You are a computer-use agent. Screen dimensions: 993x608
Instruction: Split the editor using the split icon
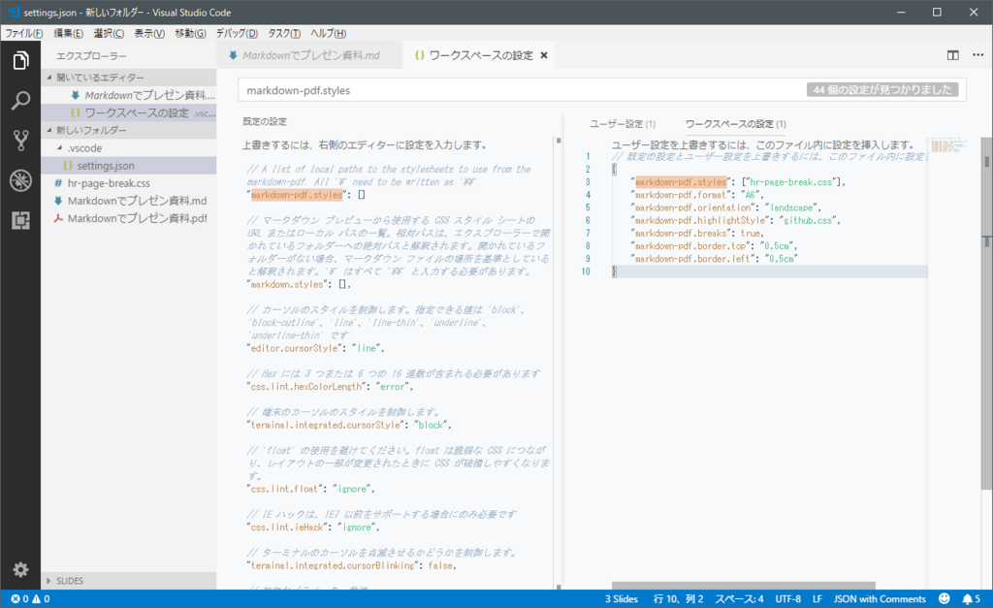pos(951,55)
